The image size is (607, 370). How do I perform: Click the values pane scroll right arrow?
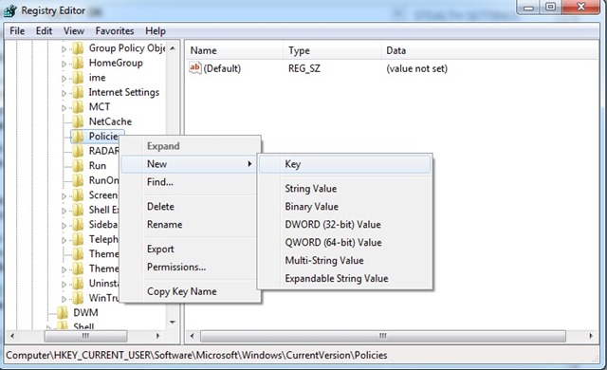591,336
